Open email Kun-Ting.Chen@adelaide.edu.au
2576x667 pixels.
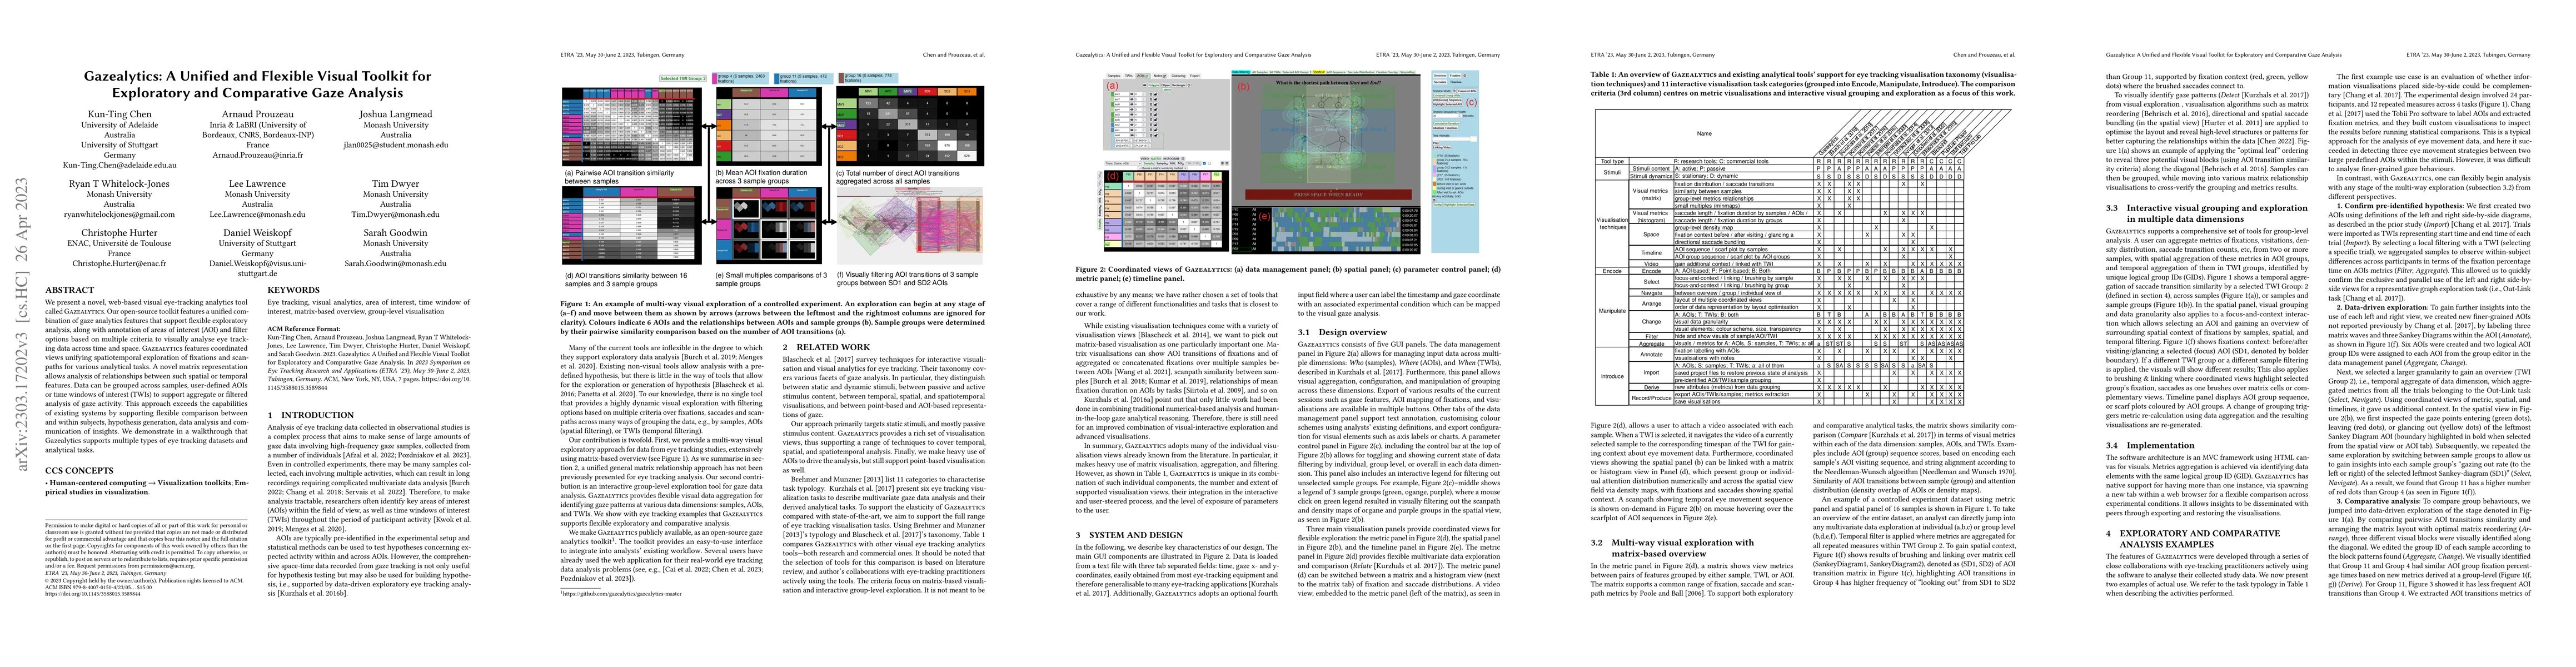coord(119,165)
